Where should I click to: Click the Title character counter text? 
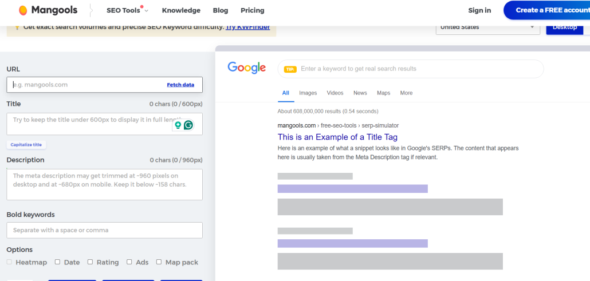tap(176, 104)
